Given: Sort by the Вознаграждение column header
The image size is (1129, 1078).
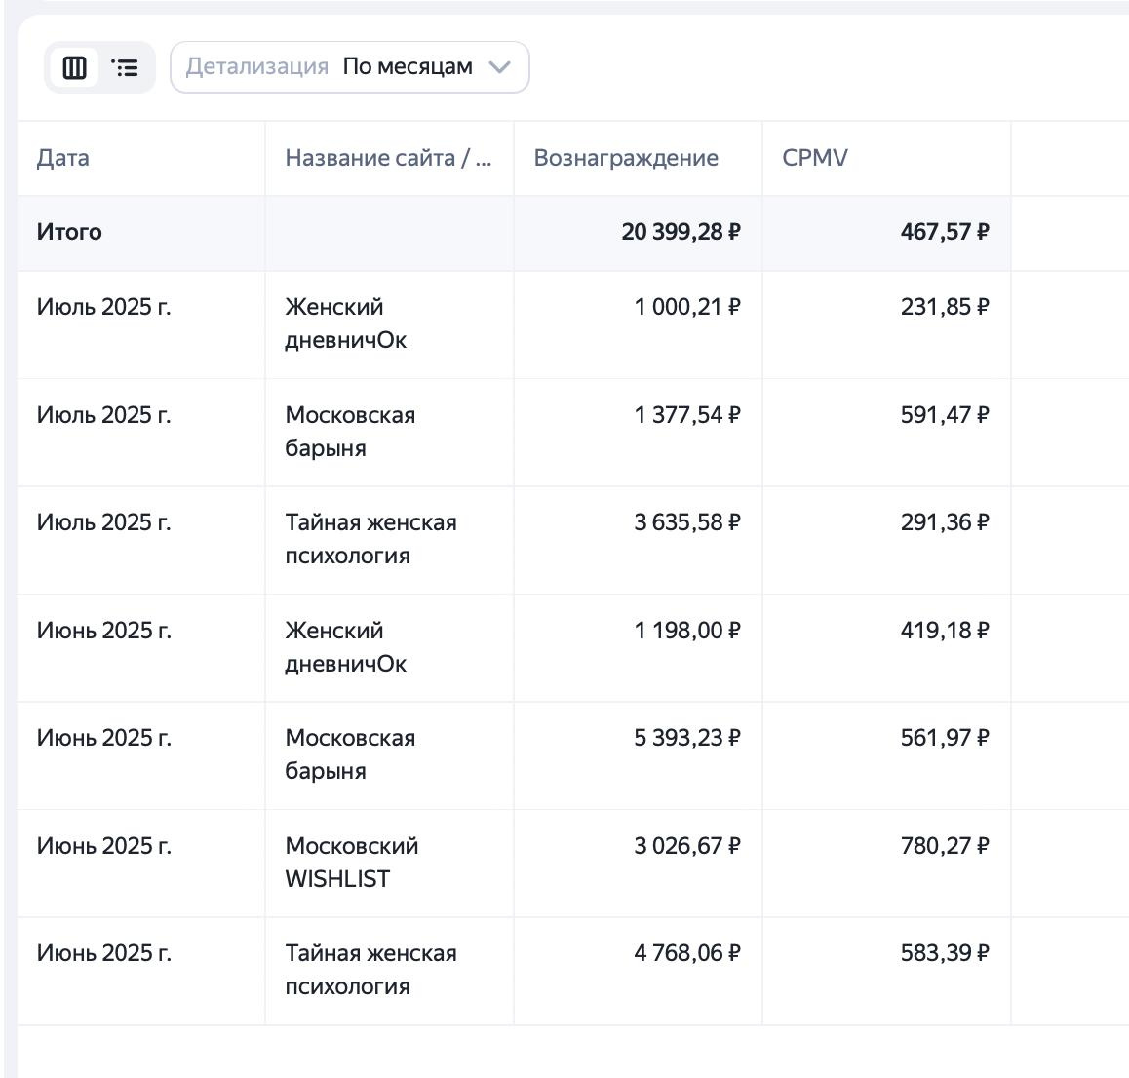Looking at the screenshot, I should click(x=626, y=158).
